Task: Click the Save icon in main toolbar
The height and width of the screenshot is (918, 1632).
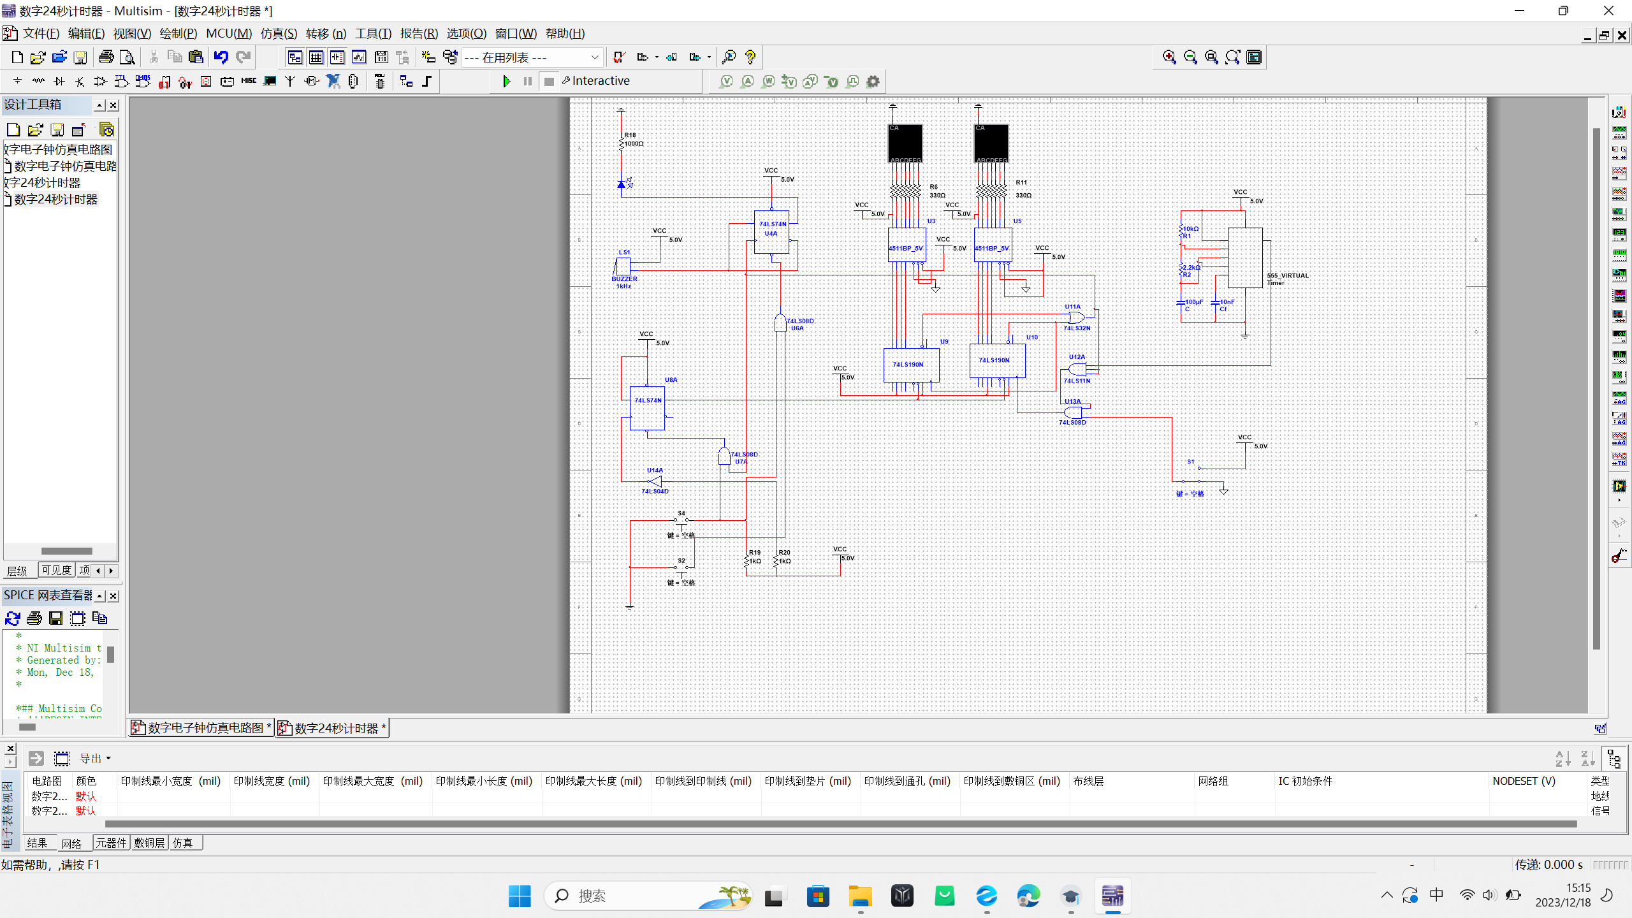Action: point(80,57)
